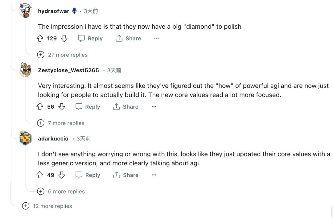This screenshot has width=333, height=220.
Task: Upvote hydraofwar's diamond comment
Action: click(x=40, y=38)
